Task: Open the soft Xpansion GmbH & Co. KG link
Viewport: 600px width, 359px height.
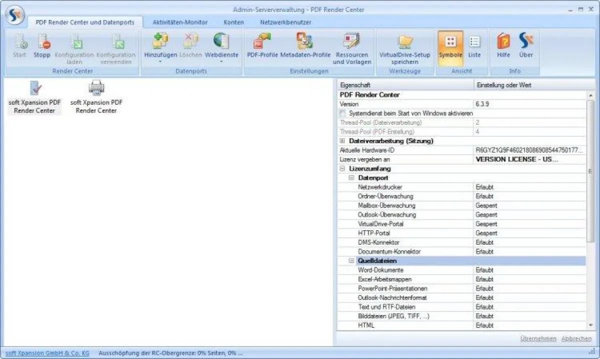Action: tap(47, 353)
